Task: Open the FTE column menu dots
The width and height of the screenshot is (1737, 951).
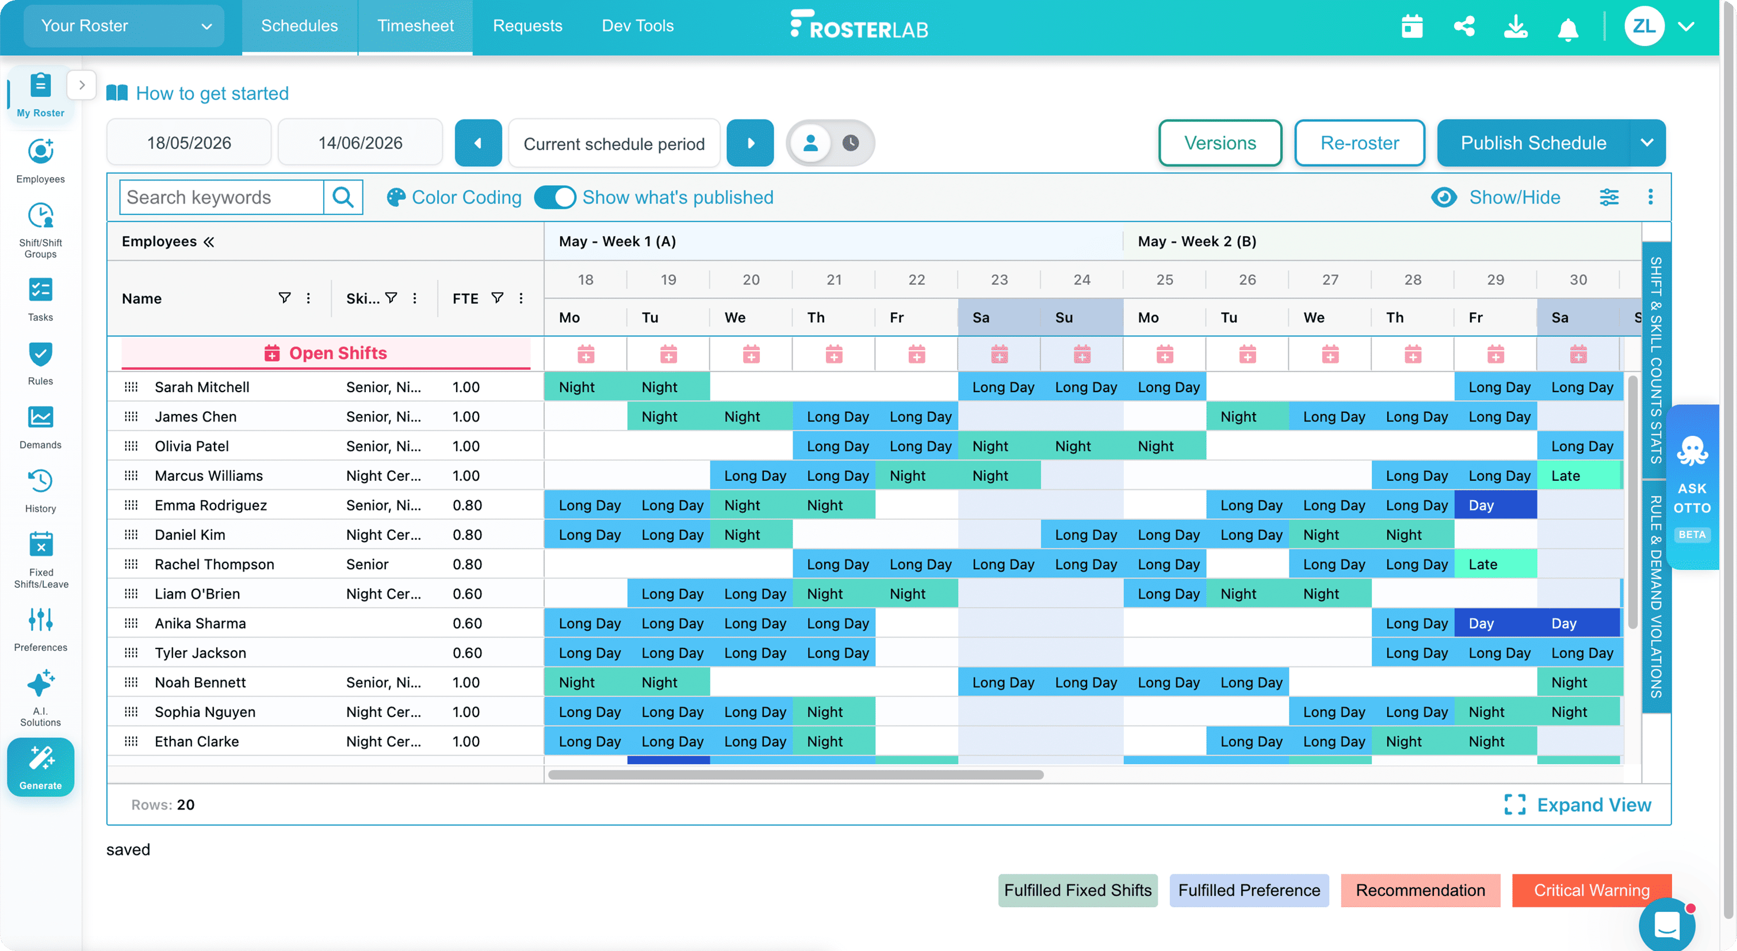Action: (521, 297)
